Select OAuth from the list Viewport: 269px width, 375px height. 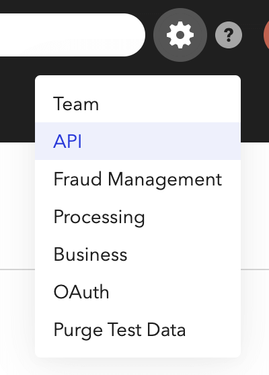click(x=138, y=292)
